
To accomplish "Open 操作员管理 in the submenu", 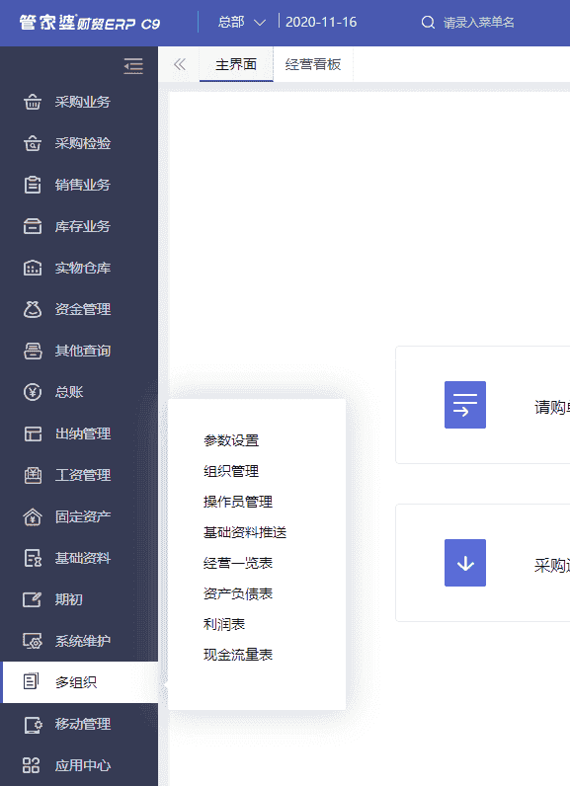I will coord(238,502).
